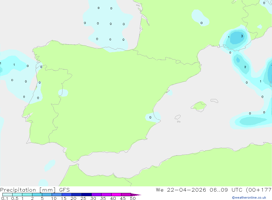Click the '1' value in the Atlantic west of Galicia
The width and height of the screenshot is (272, 200).
14,65
